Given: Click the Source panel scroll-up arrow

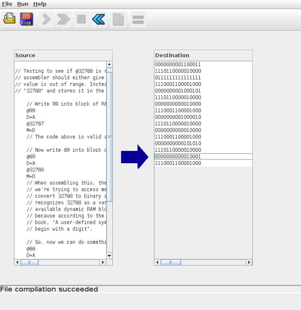Looking at the screenshot, I should tap(110, 64).
